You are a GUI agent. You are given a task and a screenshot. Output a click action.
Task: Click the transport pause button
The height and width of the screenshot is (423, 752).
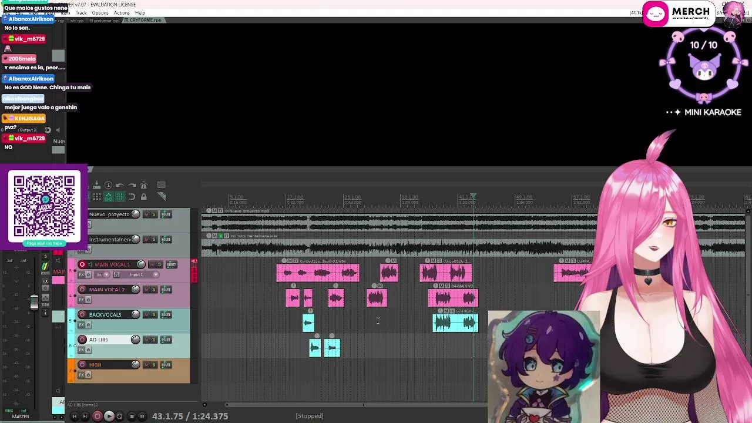(x=142, y=416)
